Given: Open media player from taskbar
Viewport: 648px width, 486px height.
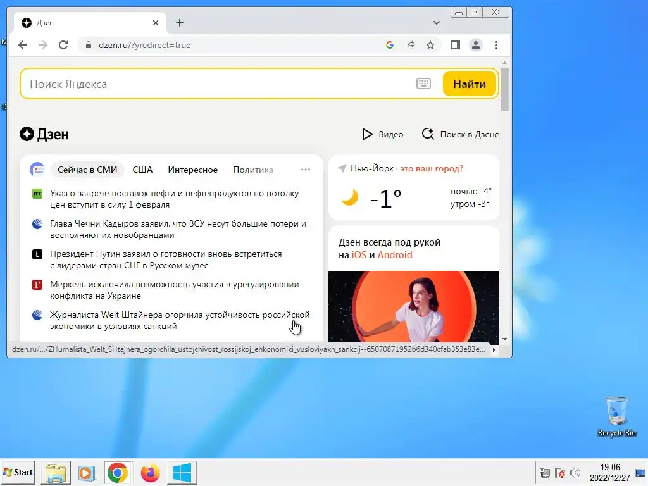Looking at the screenshot, I should point(87,473).
